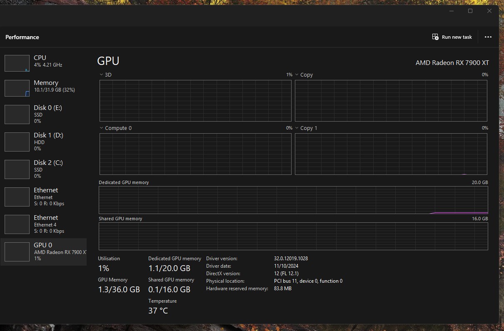Click the large GPU heading
Viewport: 504px width, 331px height.
click(x=108, y=61)
